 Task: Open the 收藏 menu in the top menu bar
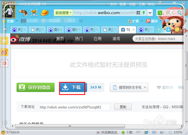132,4
